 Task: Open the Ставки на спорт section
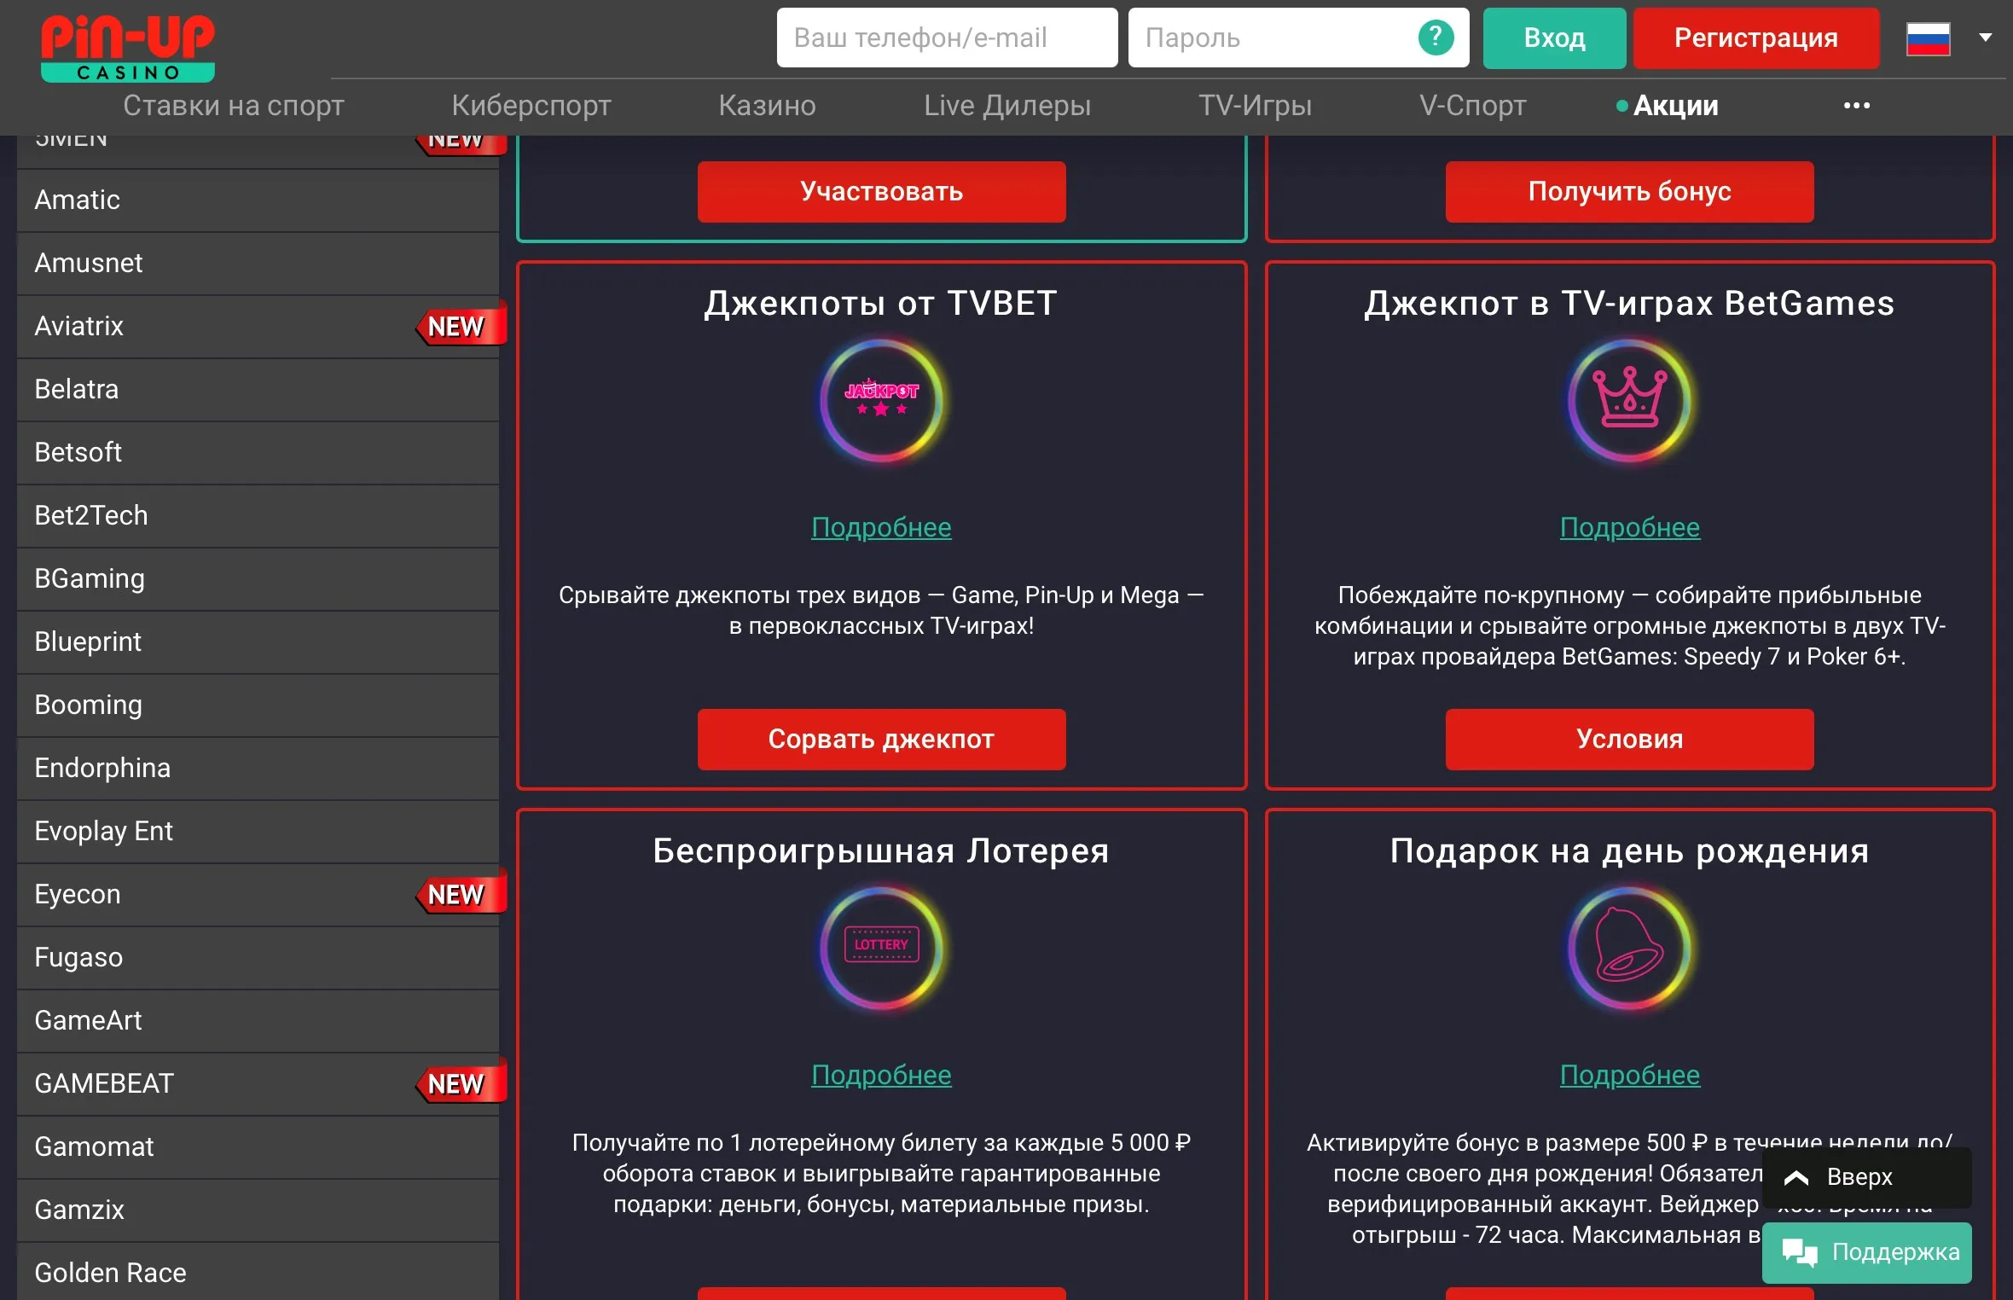(234, 106)
